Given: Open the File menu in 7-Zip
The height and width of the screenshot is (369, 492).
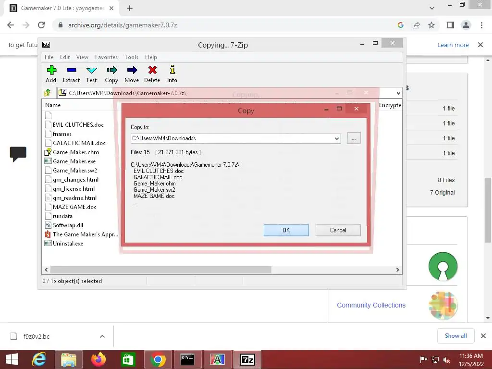Looking at the screenshot, I should (x=49, y=57).
